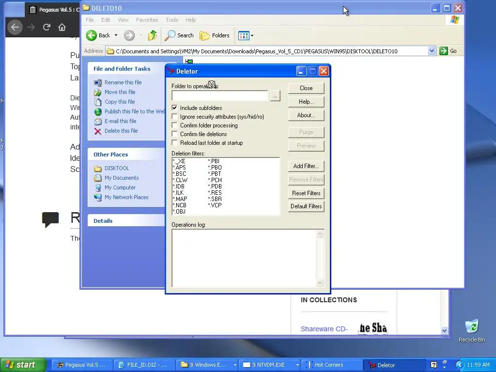The width and height of the screenshot is (496, 372).
Task: Click the Search magnifier in Explorer toolbar
Action: (170, 35)
